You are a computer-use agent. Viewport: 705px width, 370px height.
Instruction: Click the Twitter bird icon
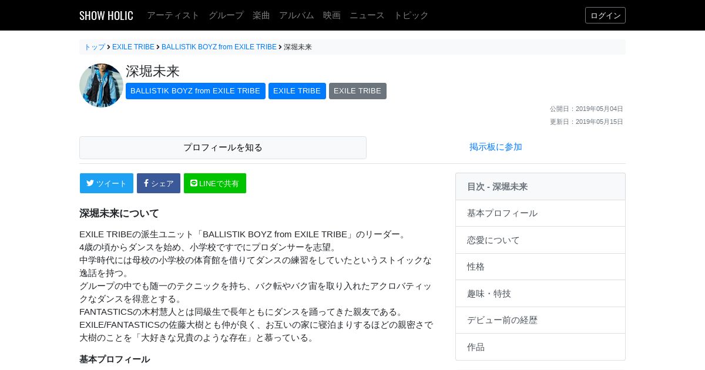coord(90,183)
